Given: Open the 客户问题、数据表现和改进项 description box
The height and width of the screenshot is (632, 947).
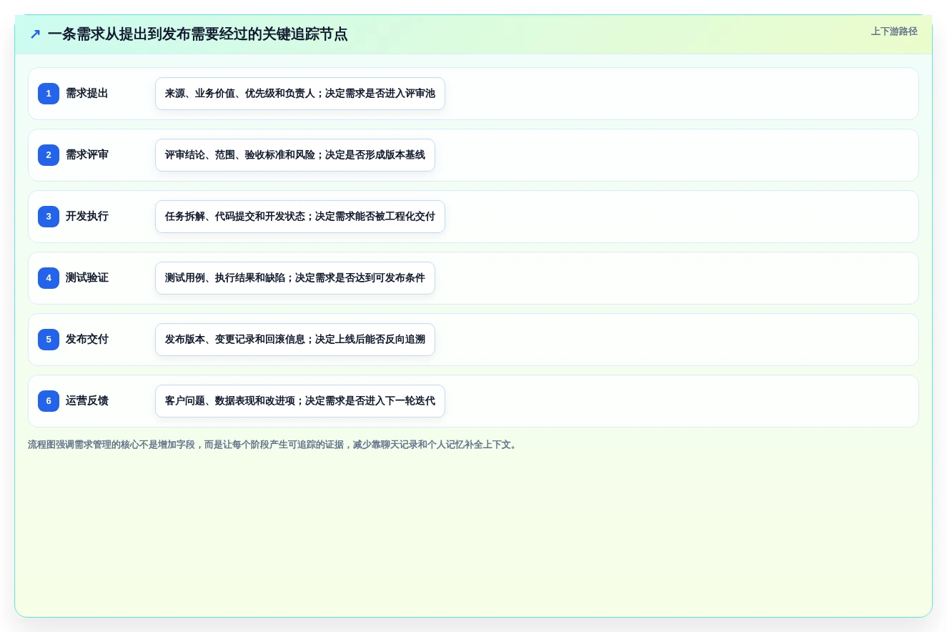Looking at the screenshot, I should point(300,401).
